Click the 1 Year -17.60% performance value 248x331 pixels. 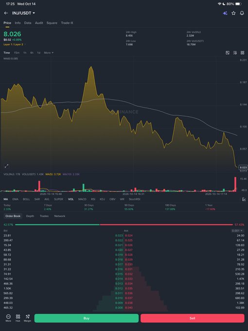click(210, 209)
